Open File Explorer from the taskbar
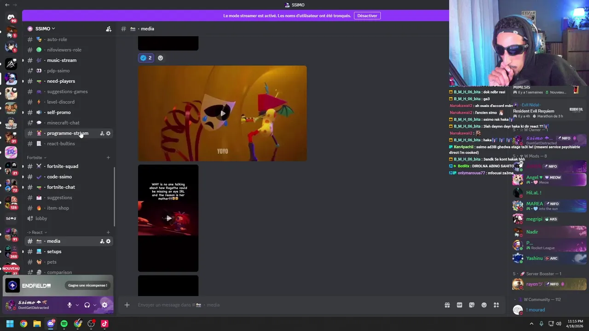The width and height of the screenshot is (589, 331). (x=37, y=324)
